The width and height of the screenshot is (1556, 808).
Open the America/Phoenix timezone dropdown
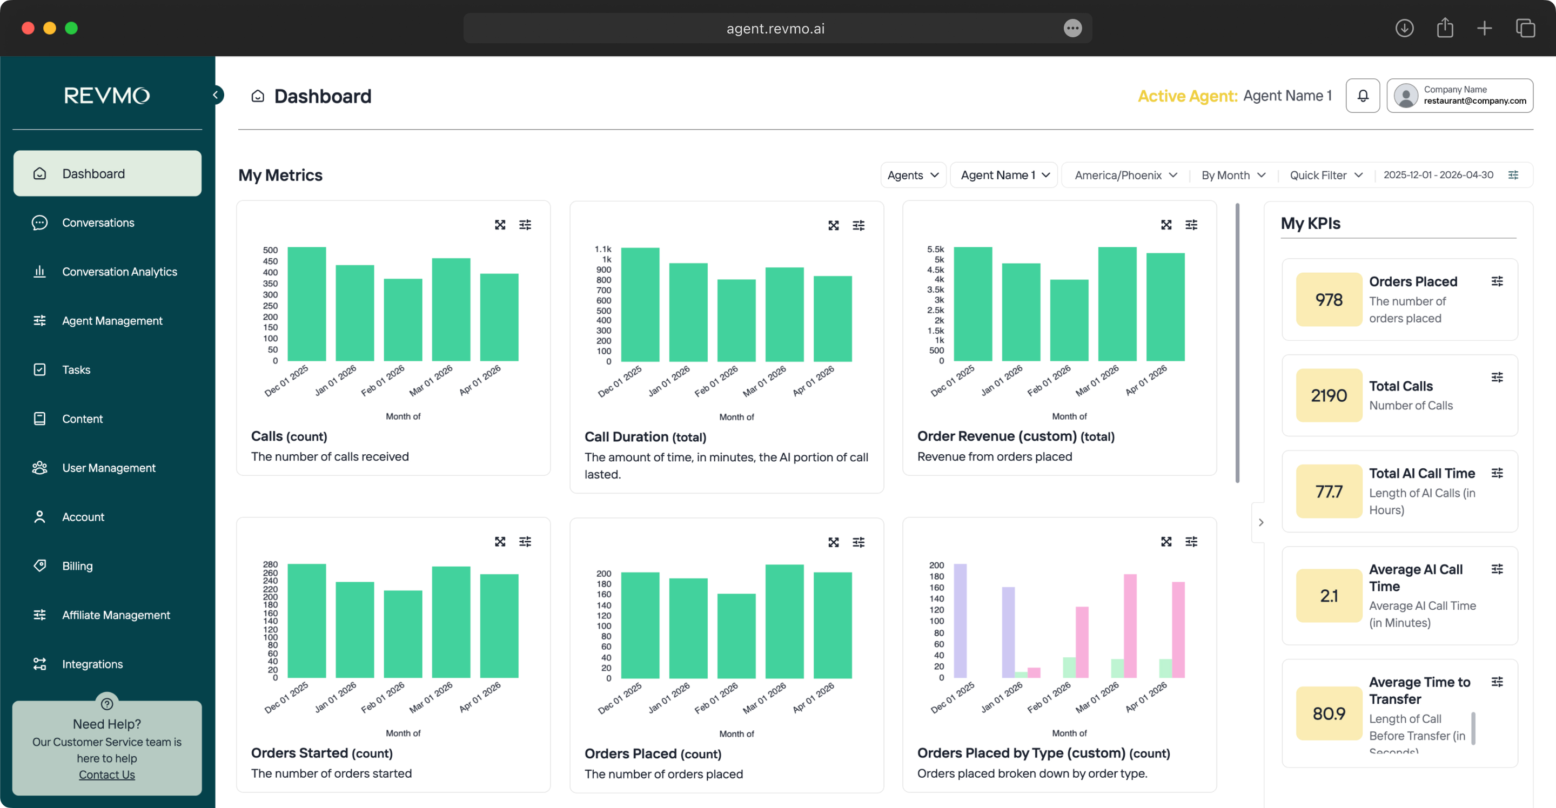click(x=1126, y=175)
